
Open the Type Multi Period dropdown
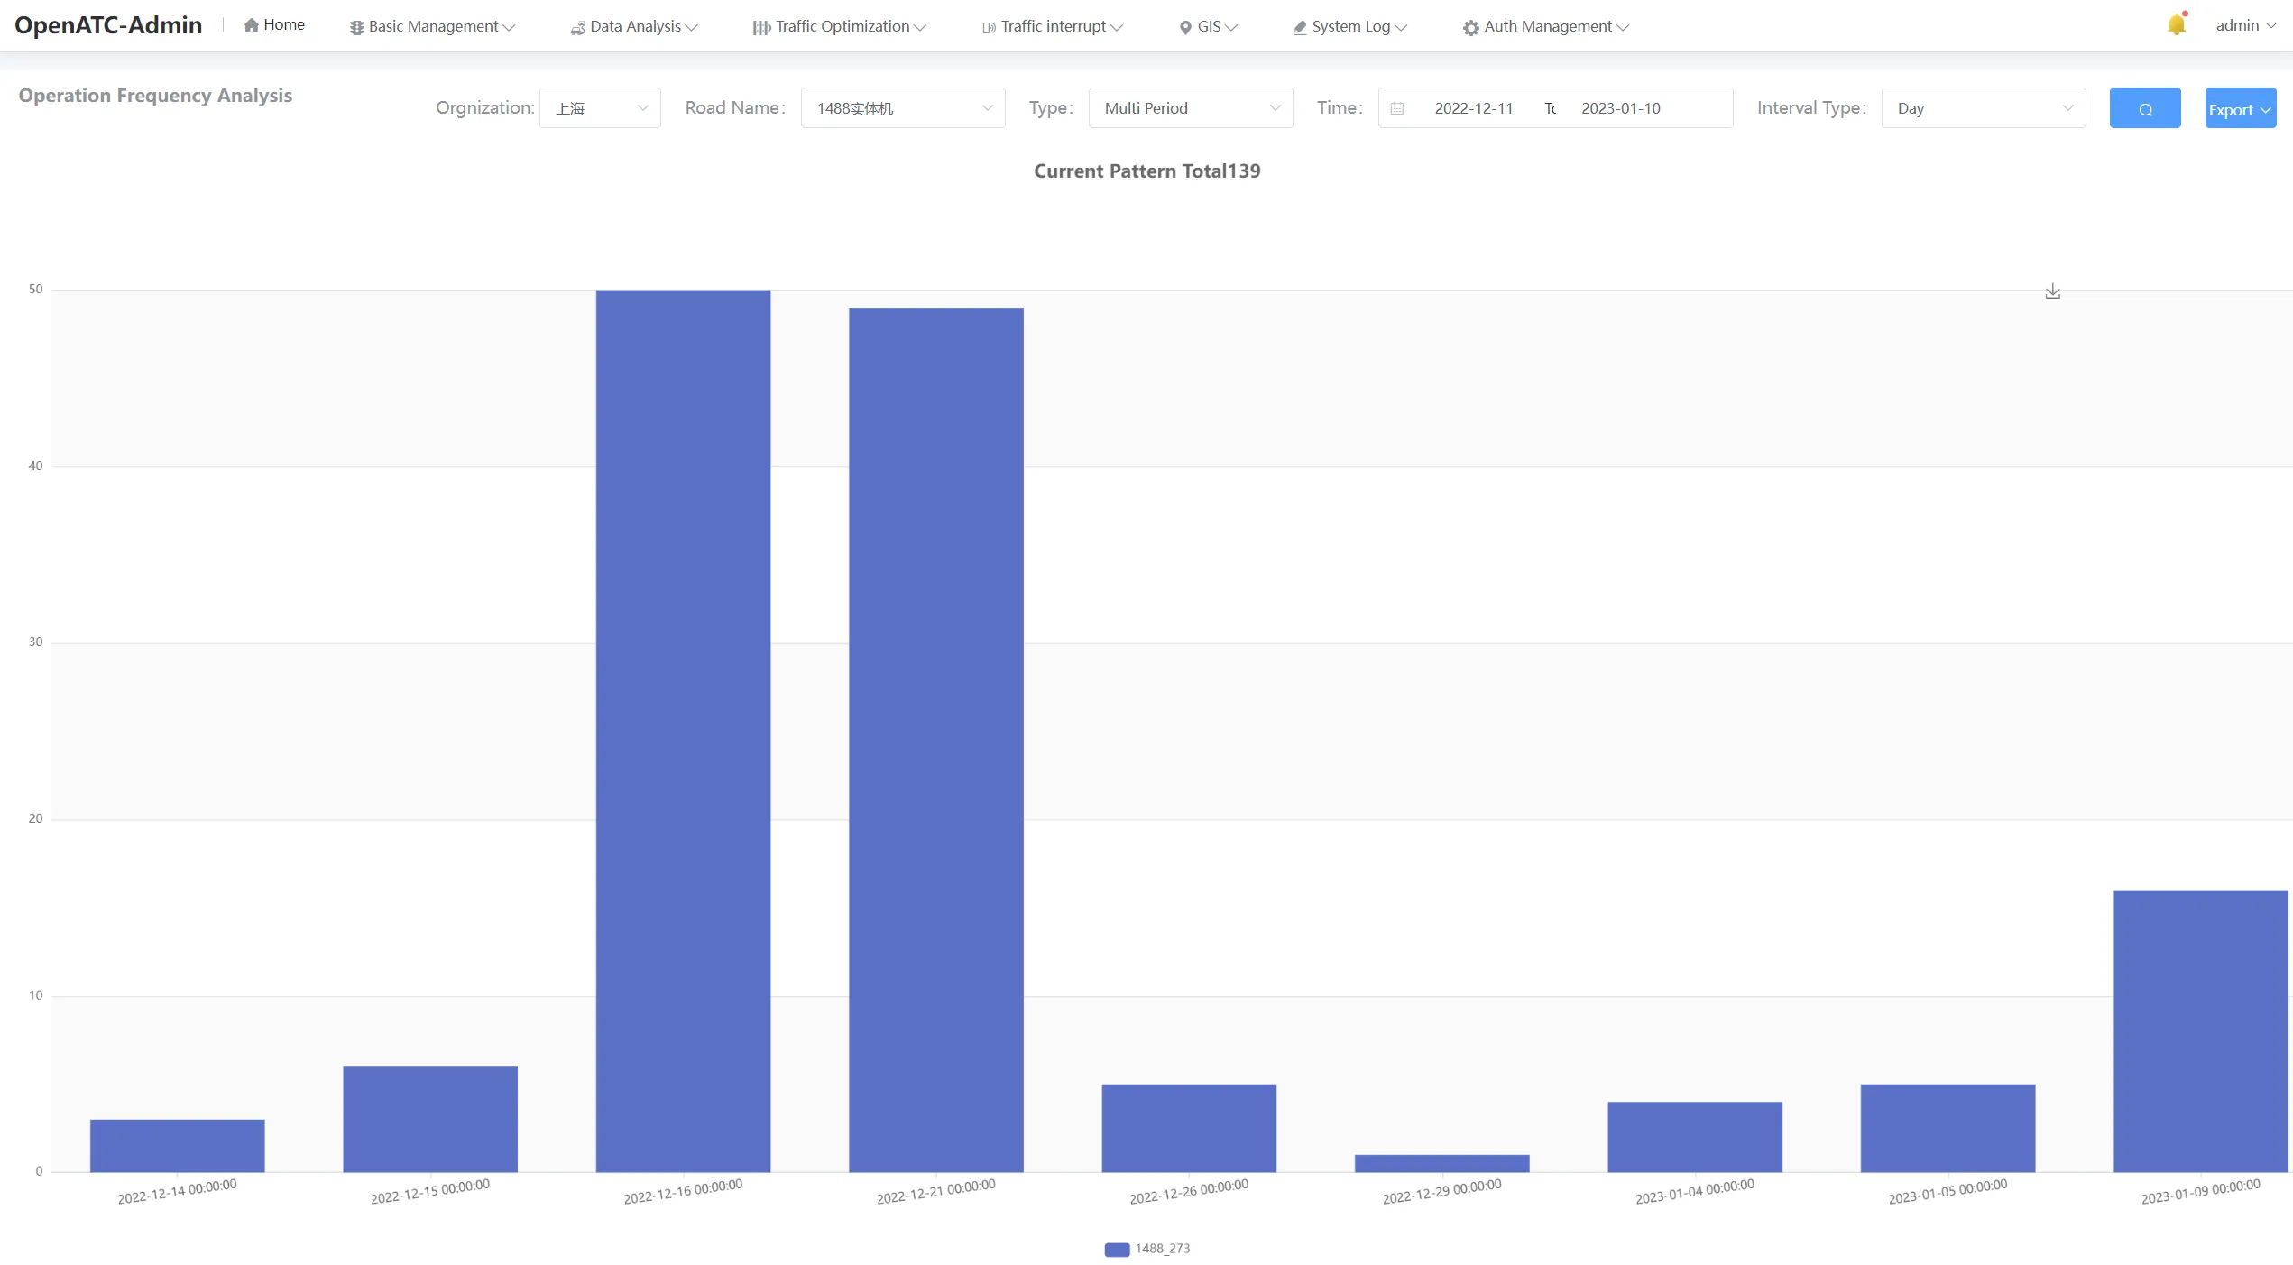point(1191,108)
